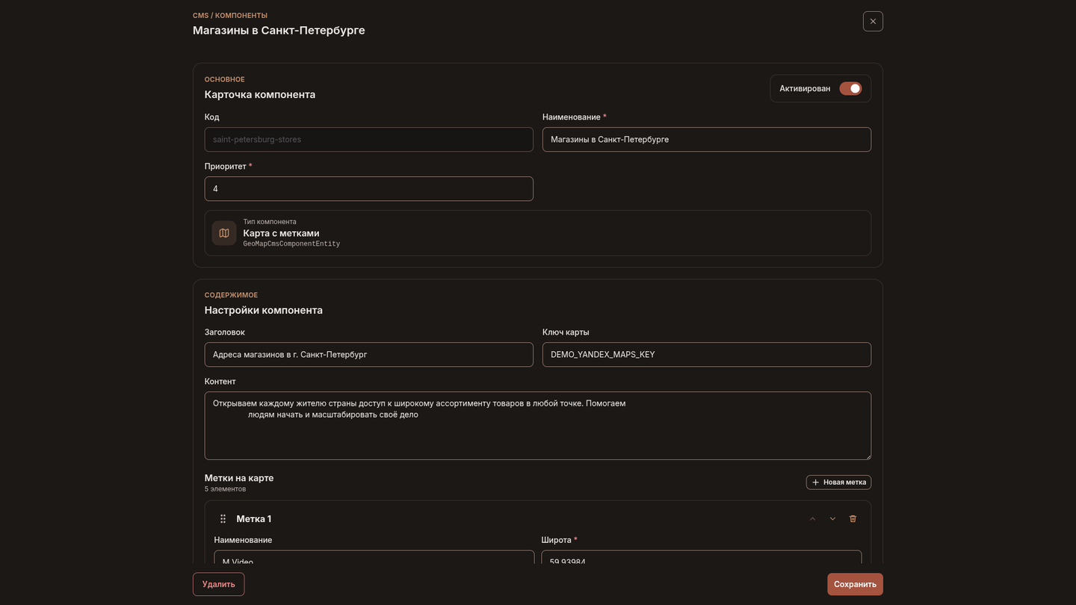Click the Наименование field of component card

click(707, 140)
